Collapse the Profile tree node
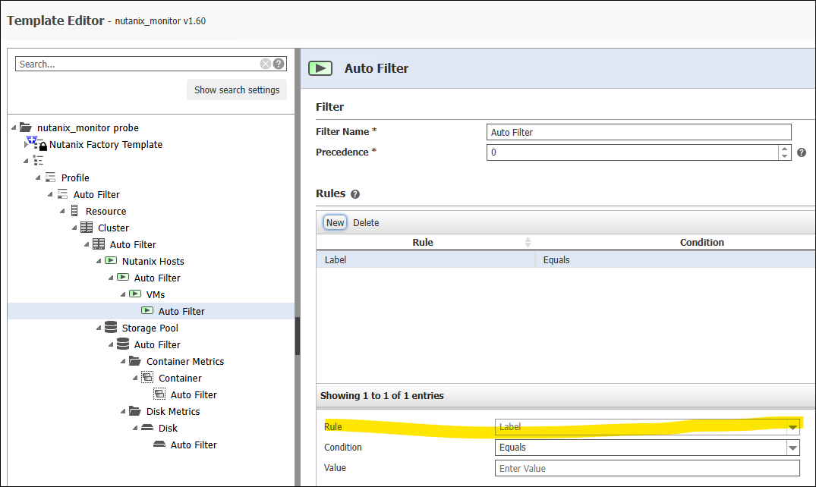Viewport: 816px width, 487px height. coord(38,178)
